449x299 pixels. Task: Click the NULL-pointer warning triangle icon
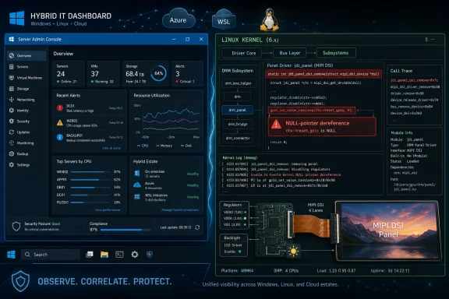[x=276, y=124]
